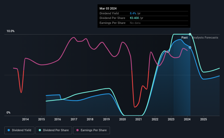This screenshot has width=224, height=138.
Task: Click the 0% y-axis label
Action: click(x=8, y=112)
